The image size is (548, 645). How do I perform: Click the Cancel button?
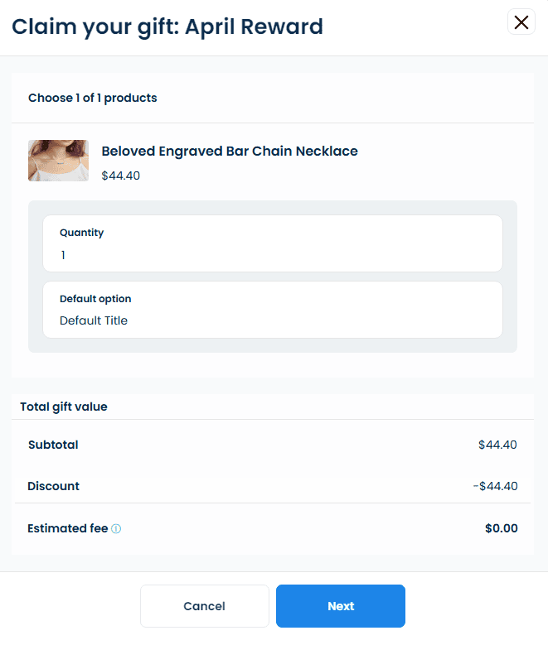[x=205, y=606]
